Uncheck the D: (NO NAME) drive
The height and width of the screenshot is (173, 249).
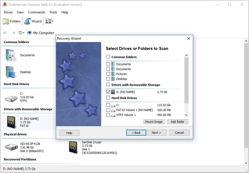108,92
